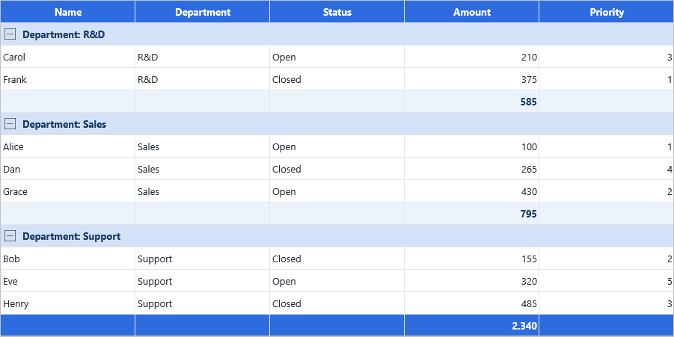Screen dimensions: 674x337
Task: Click the Department cell in Carol's row
Action: pyautogui.click(x=203, y=57)
